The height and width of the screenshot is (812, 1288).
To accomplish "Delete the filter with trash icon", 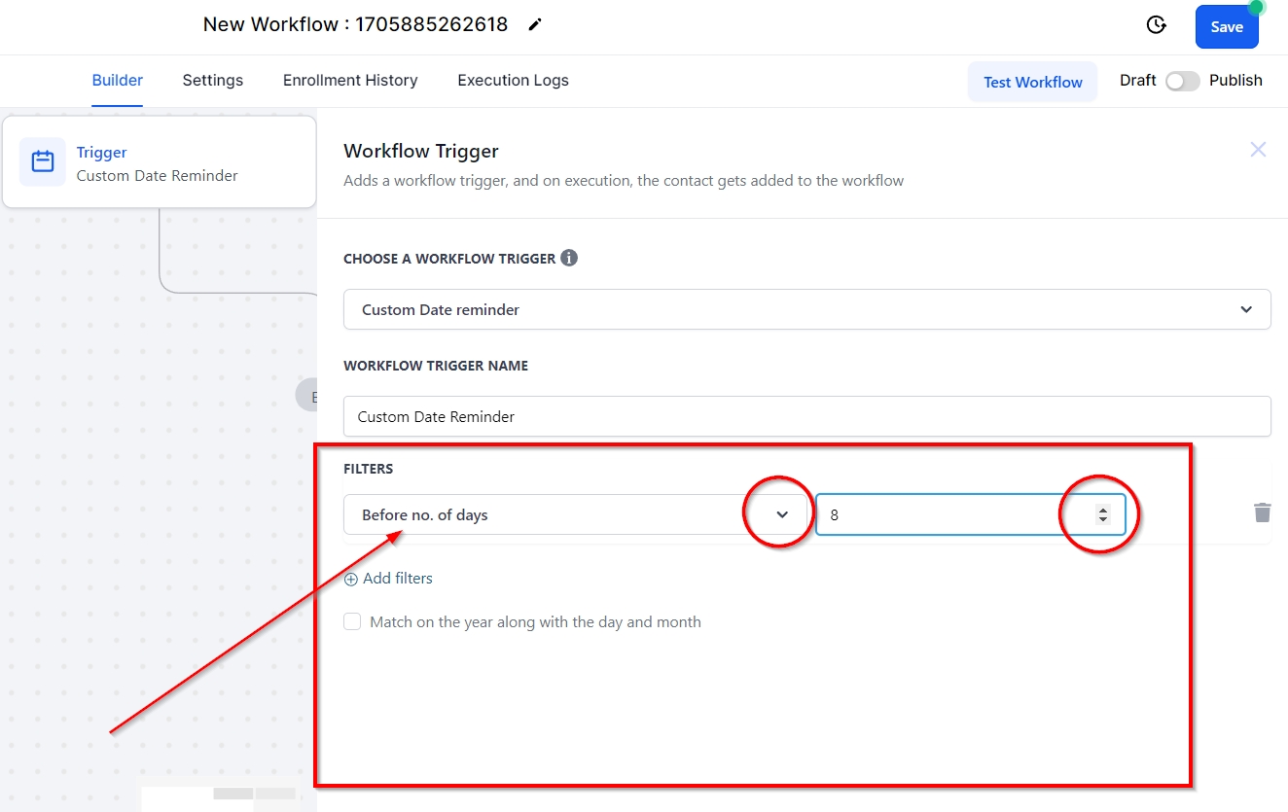I will 1262,512.
